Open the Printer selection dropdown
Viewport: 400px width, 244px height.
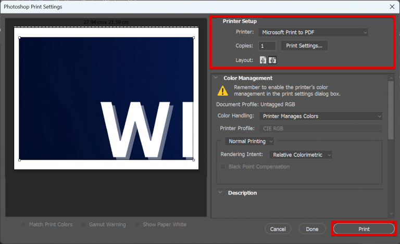pyautogui.click(x=314, y=32)
